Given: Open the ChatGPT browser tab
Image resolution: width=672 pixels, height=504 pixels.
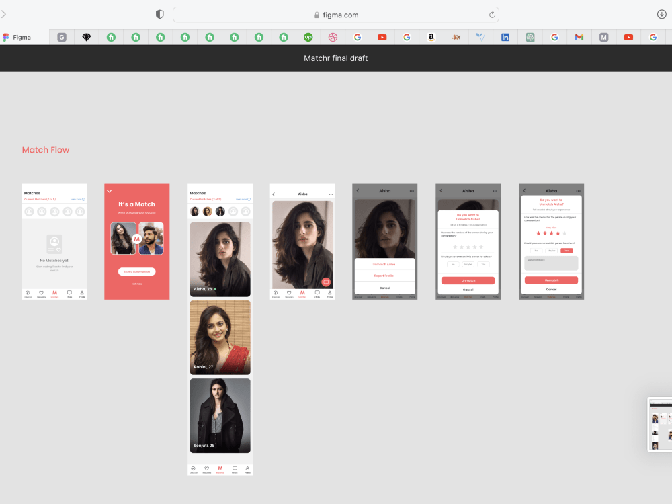Looking at the screenshot, I should click(x=530, y=37).
